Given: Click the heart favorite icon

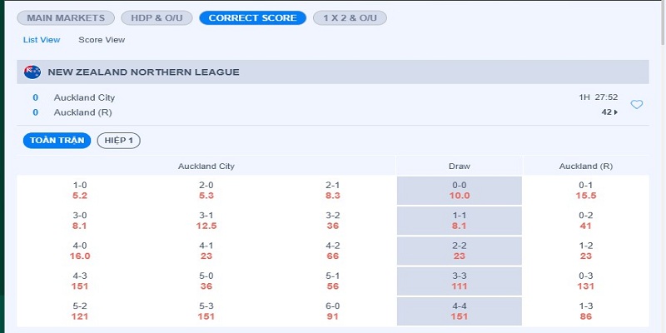Looking at the screenshot, I should pyautogui.click(x=637, y=105).
